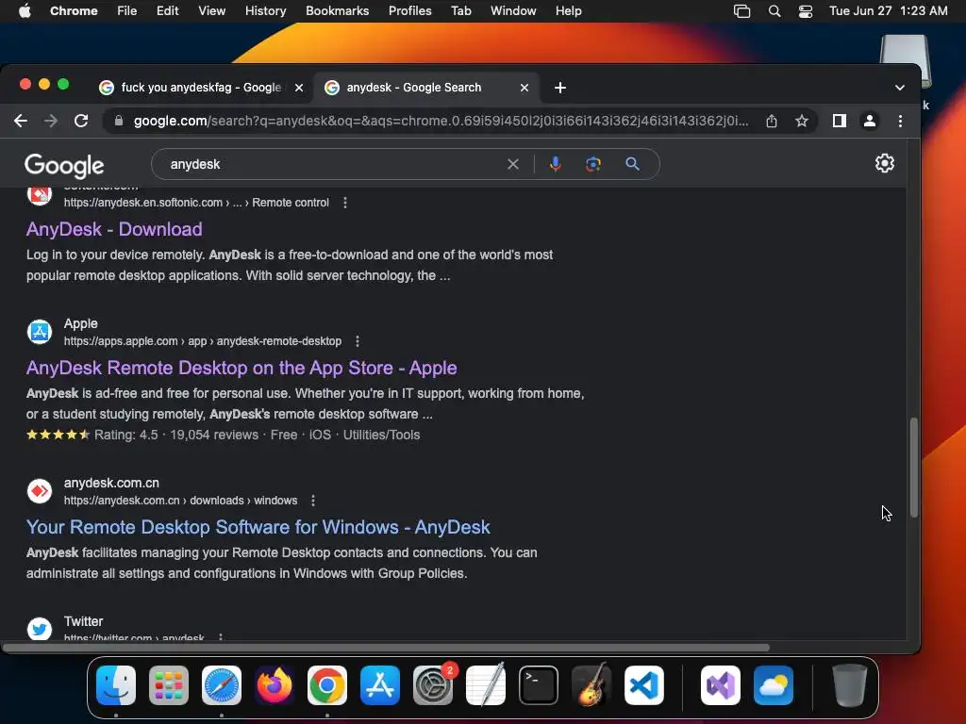Image resolution: width=966 pixels, height=724 pixels.
Task: Open Your Remote Desktop Software for Windows link
Action: tap(258, 527)
